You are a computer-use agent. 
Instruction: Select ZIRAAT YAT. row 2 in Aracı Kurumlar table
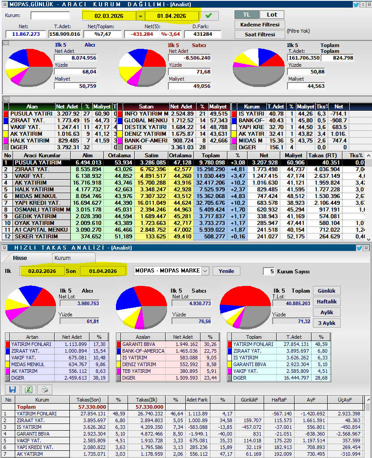click(x=183, y=169)
